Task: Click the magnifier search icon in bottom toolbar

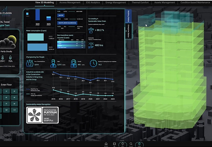Action: point(131,144)
